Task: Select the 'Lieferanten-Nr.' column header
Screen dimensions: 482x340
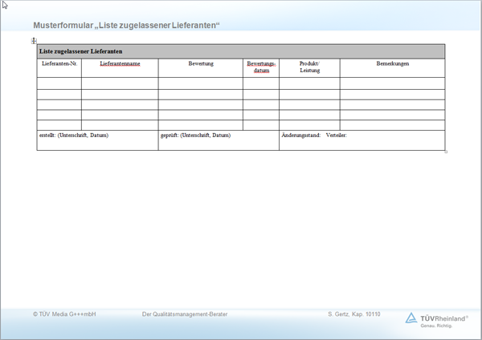Action: (x=59, y=63)
